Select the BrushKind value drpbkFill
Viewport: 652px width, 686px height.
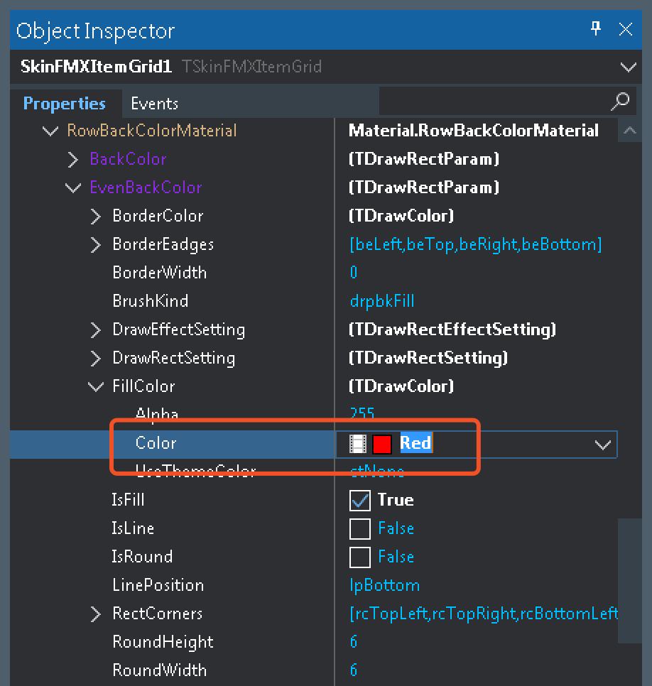(382, 301)
